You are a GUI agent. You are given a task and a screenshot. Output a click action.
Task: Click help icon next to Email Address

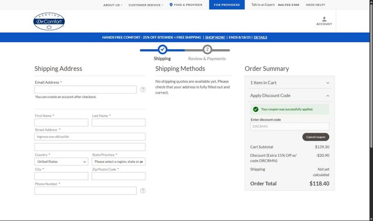[x=143, y=89]
